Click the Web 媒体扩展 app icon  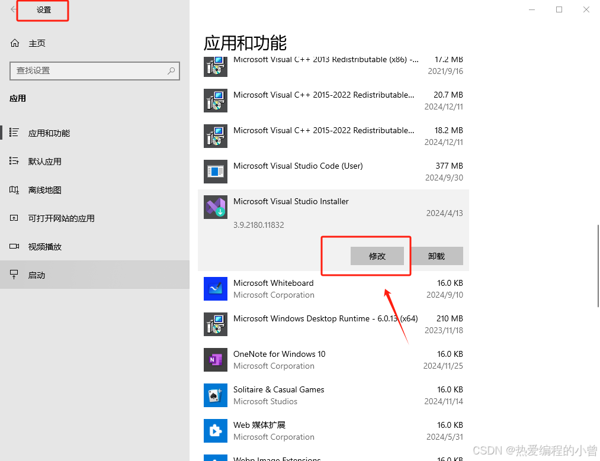[x=215, y=431]
